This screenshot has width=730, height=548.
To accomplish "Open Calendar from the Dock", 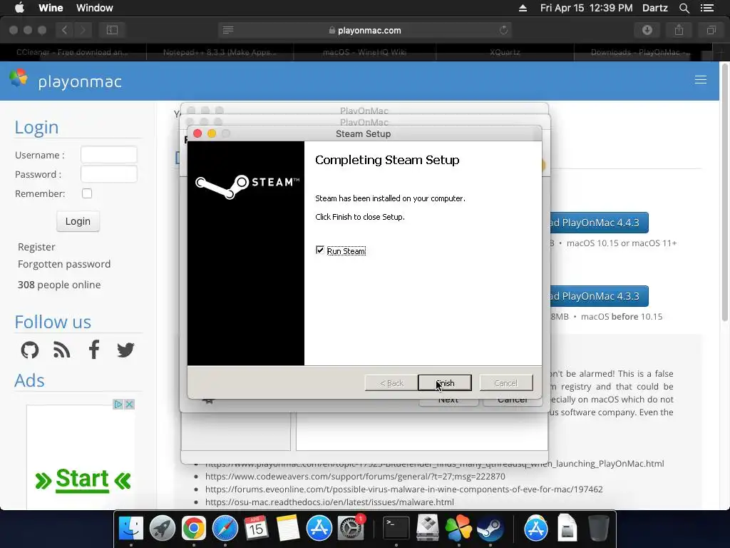I will [256, 528].
